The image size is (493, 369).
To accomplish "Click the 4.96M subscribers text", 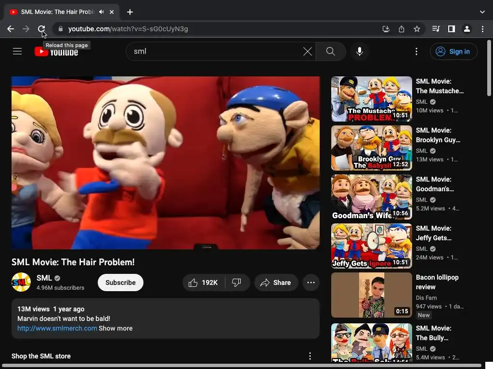I will coord(60,287).
